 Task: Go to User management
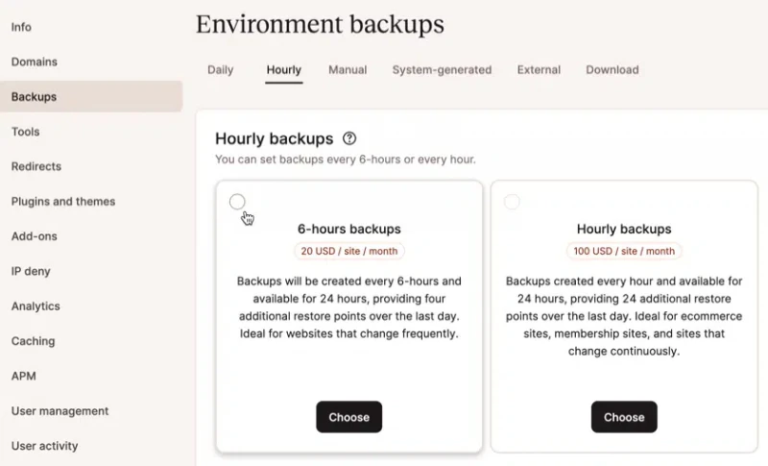pos(60,411)
